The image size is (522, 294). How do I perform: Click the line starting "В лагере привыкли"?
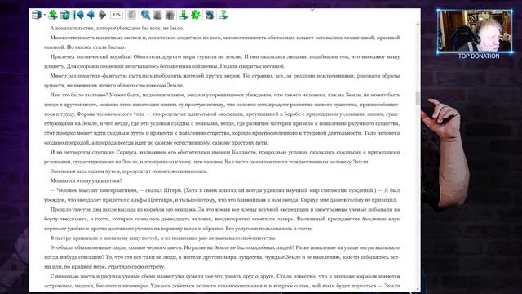[x=163, y=238]
